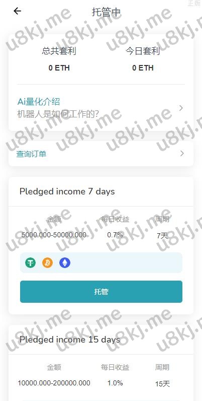Tap the 1.0% daily income value

click(x=115, y=383)
